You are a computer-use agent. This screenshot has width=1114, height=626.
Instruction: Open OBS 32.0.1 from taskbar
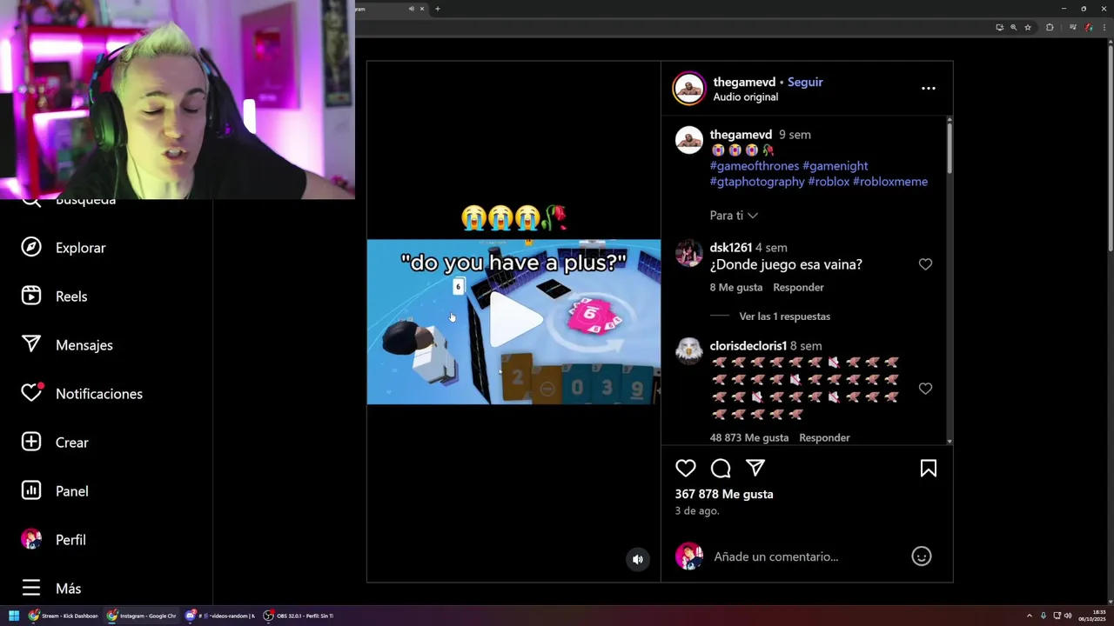(299, 616)
